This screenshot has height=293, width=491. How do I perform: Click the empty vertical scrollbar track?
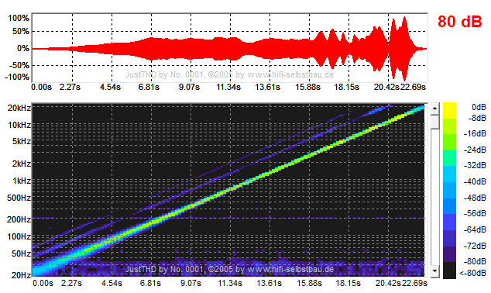[434, 197]
